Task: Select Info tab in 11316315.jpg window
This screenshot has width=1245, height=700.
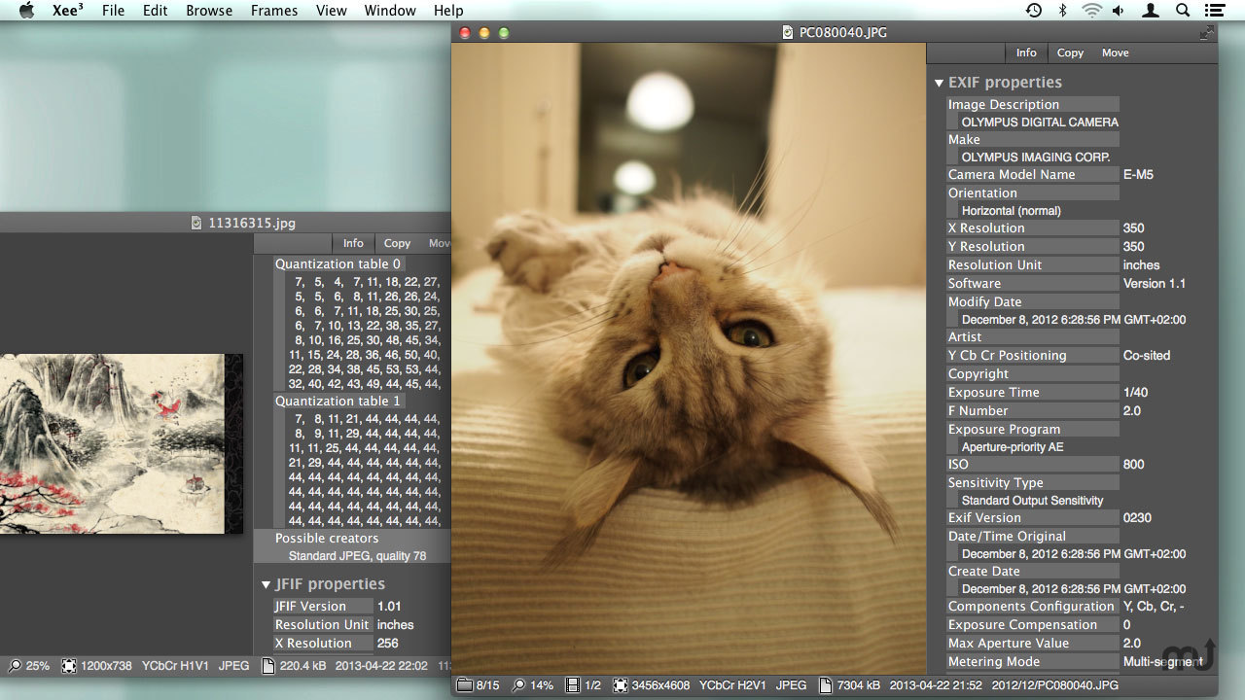Action: click(353, 243)
